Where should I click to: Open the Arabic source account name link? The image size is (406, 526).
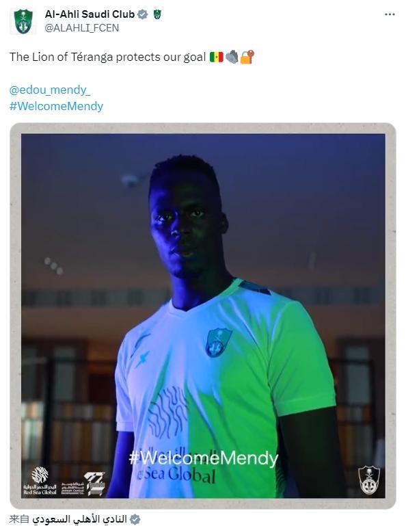(79, 519)
